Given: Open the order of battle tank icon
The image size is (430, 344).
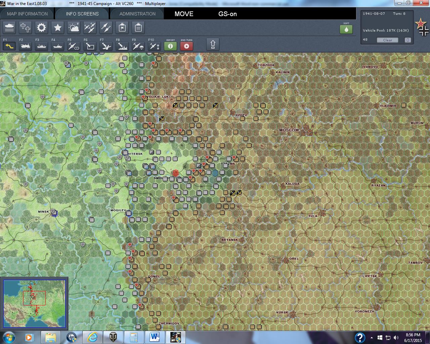Looking at the screenshot, I should coord(9,28).
